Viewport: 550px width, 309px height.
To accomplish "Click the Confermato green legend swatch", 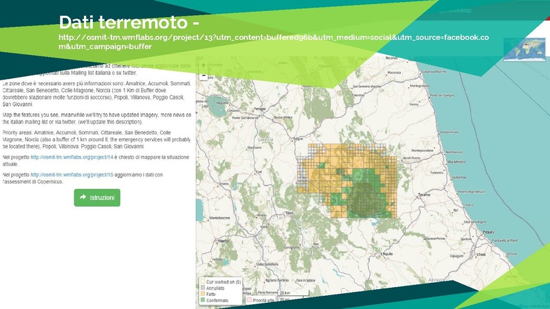I will click(x=202, y=299).
